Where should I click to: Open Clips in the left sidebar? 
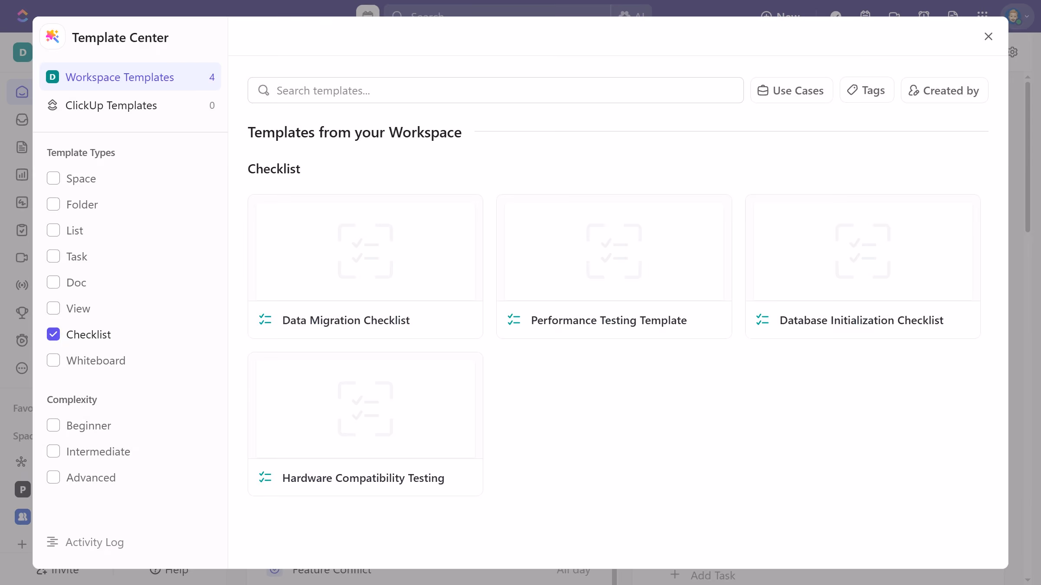(x=22, y=257)
